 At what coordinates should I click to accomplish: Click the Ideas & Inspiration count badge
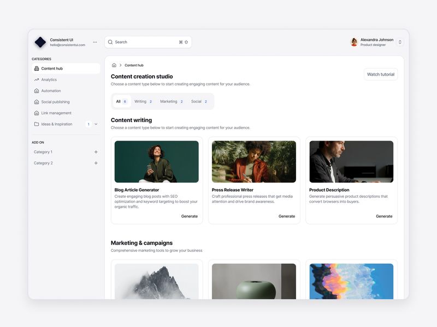tap(88, 124)
